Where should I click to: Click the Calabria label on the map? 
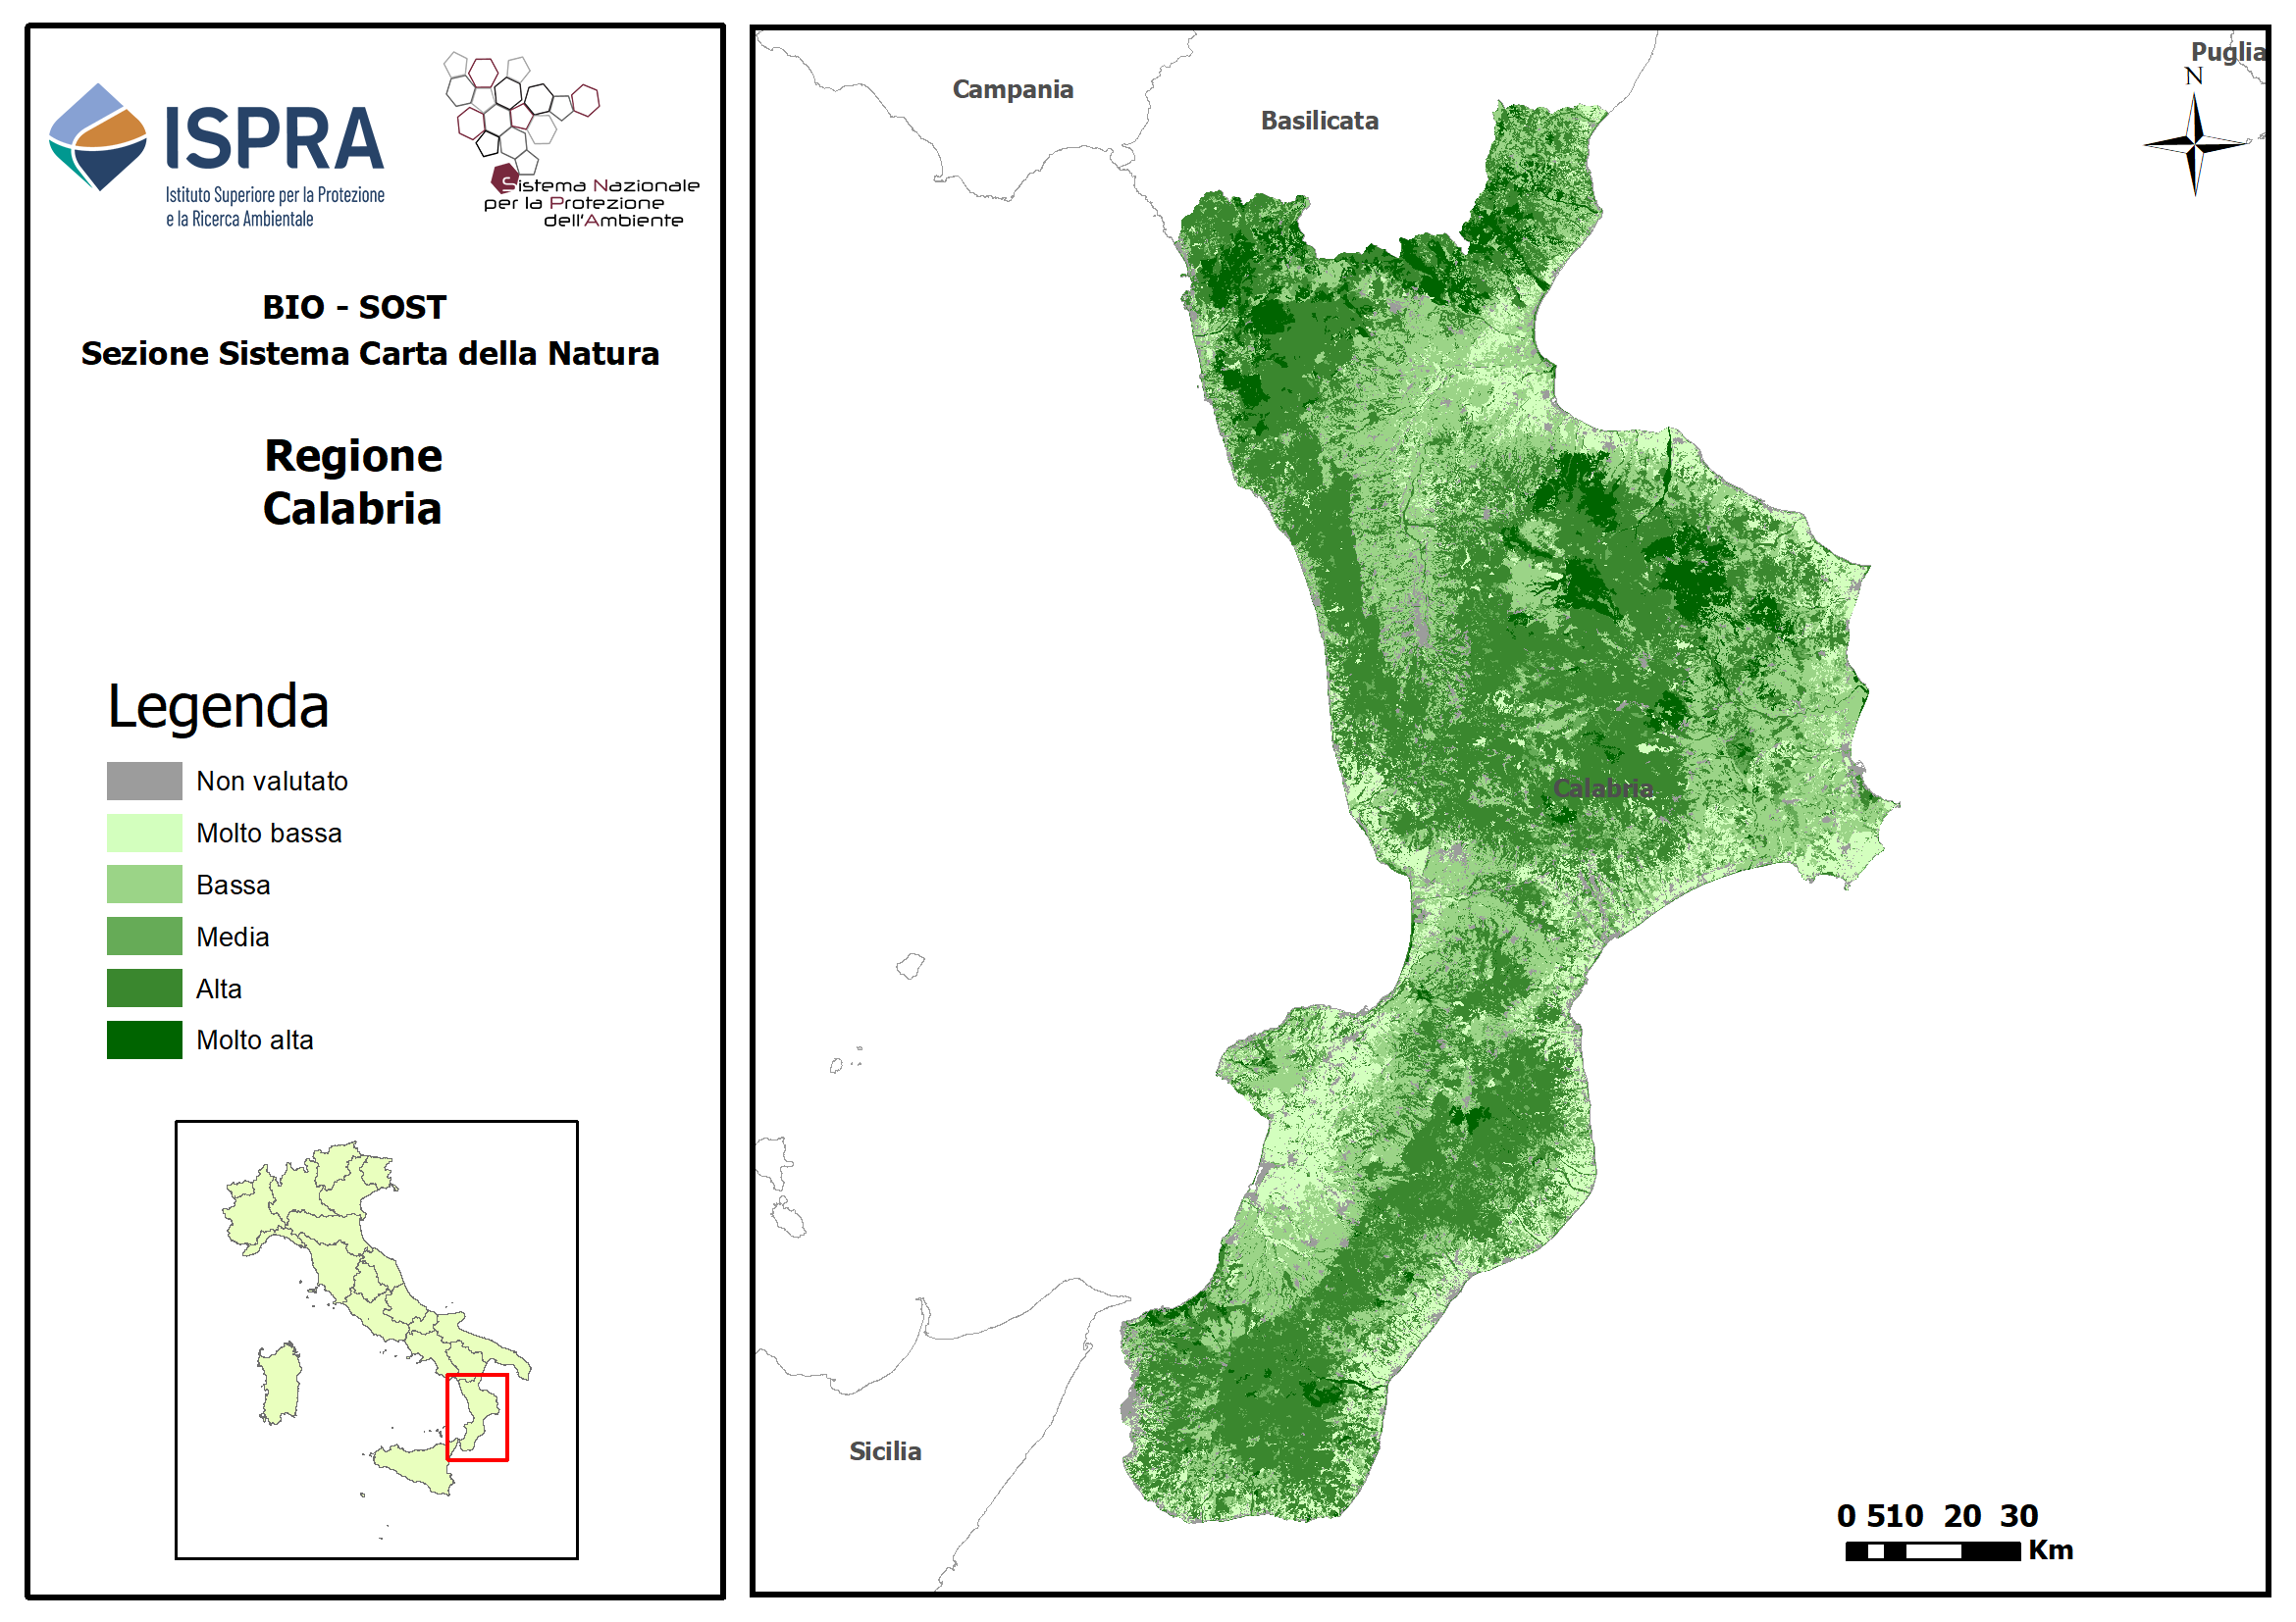pos(1603,789)
